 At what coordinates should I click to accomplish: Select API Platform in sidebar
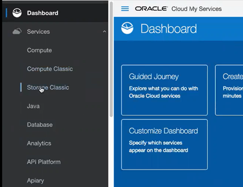(44, 162)
